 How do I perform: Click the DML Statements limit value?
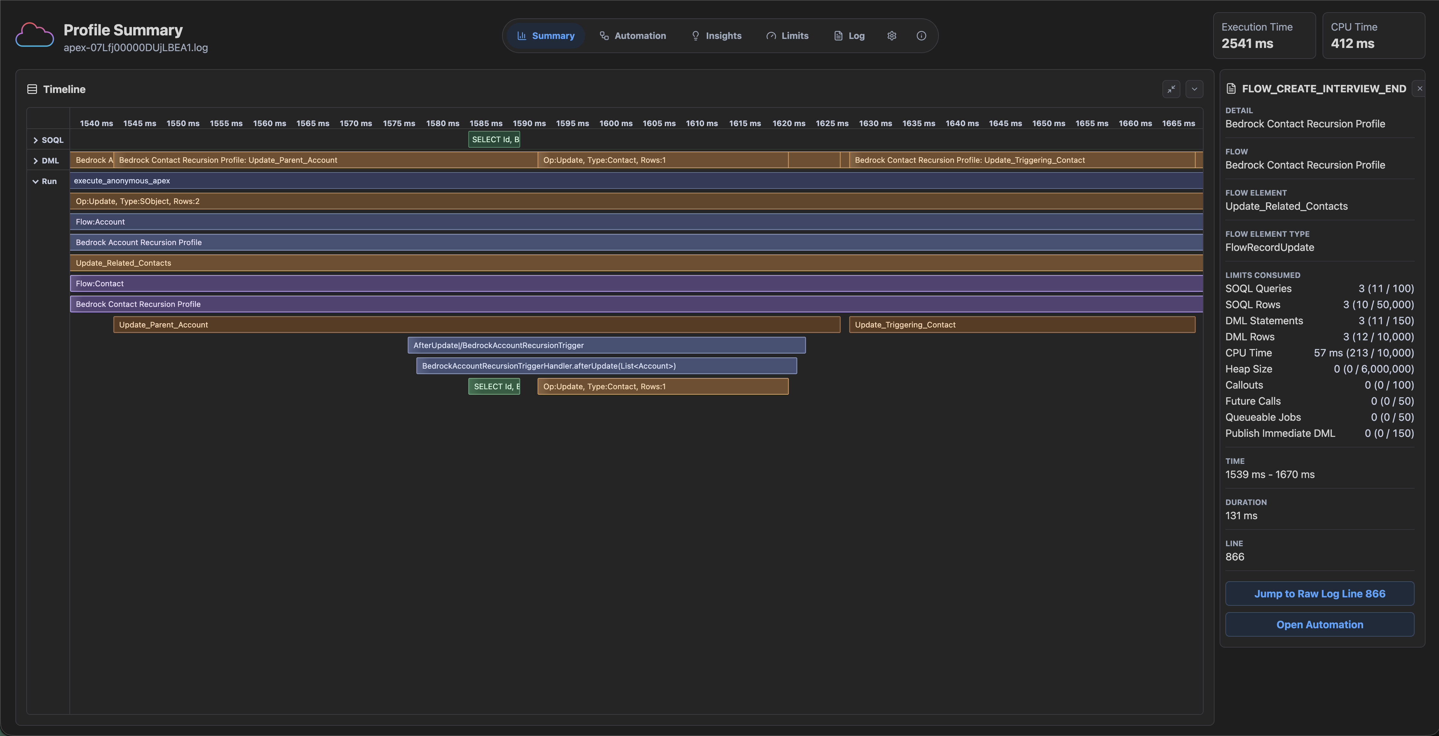pyautogui.click(x=1386, y=321)
